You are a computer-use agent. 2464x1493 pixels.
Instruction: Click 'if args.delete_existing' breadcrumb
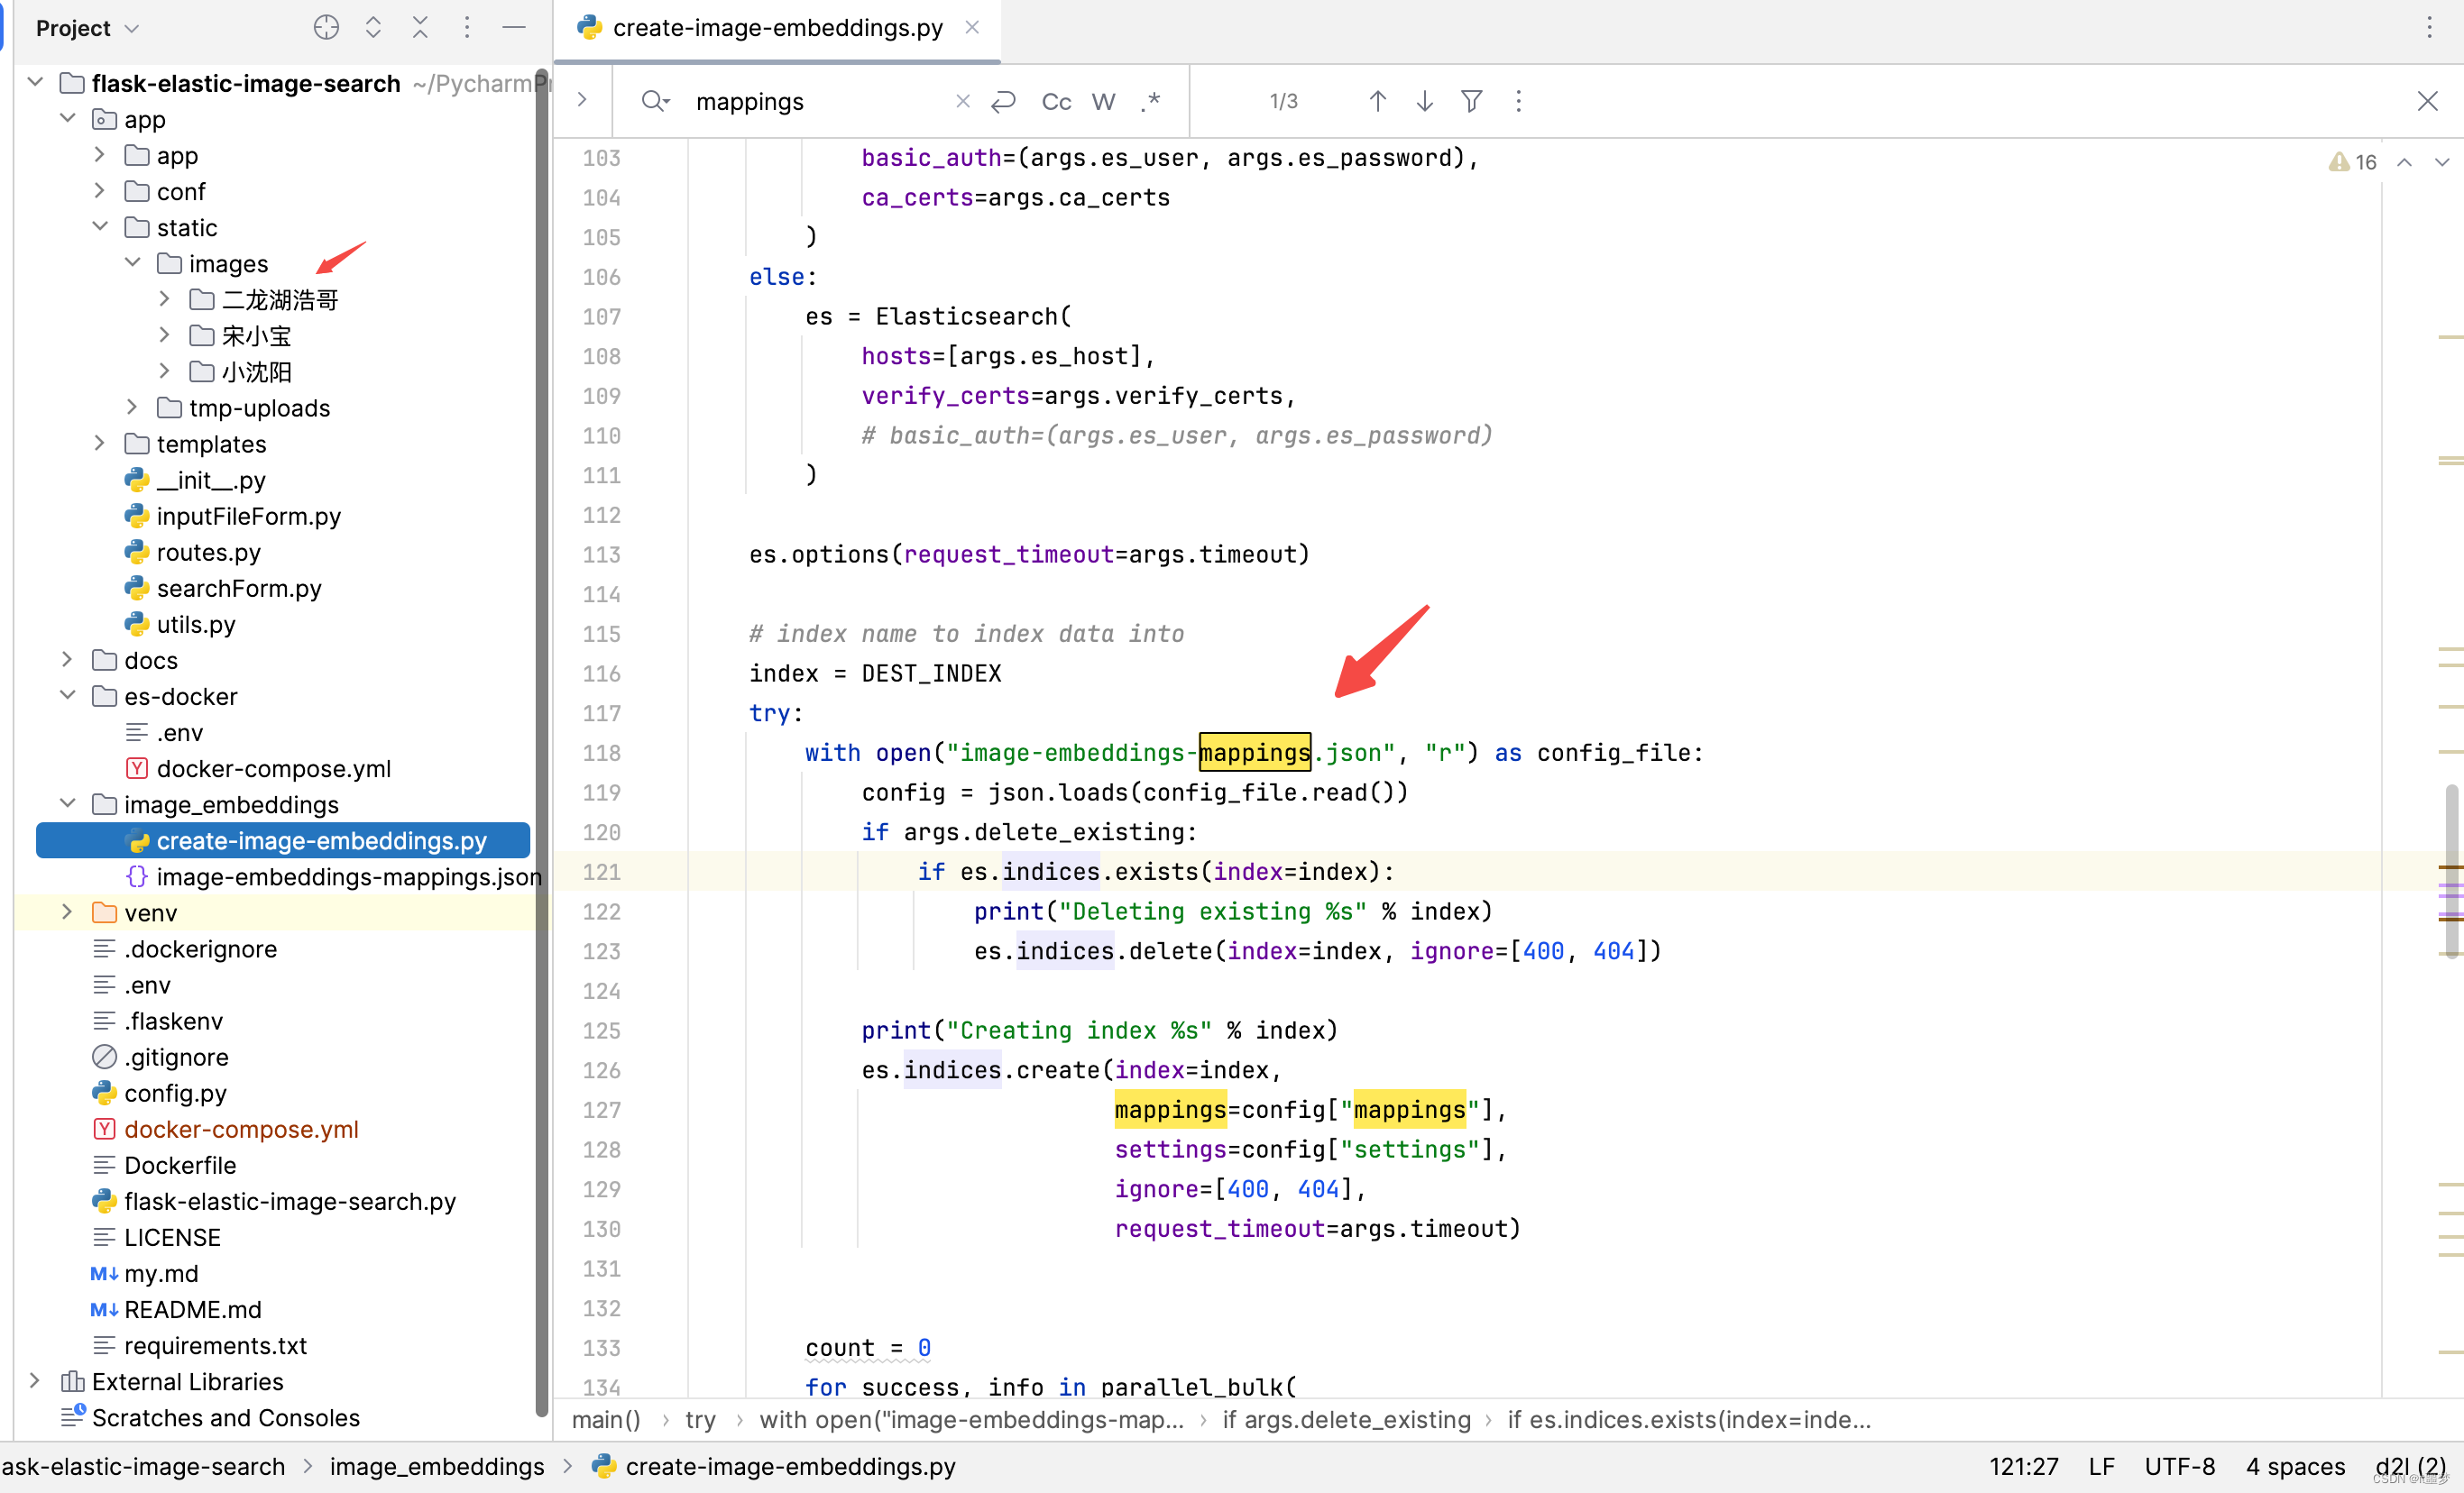tap(1346, 1419)
